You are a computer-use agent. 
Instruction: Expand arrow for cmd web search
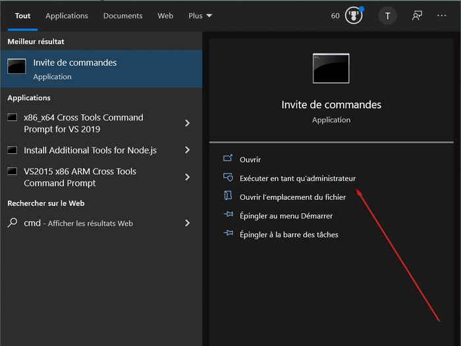click(187, 223)
